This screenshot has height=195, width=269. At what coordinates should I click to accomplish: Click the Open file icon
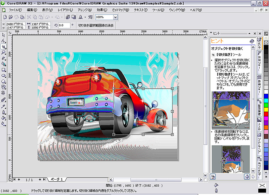click(x=11, y=17)
